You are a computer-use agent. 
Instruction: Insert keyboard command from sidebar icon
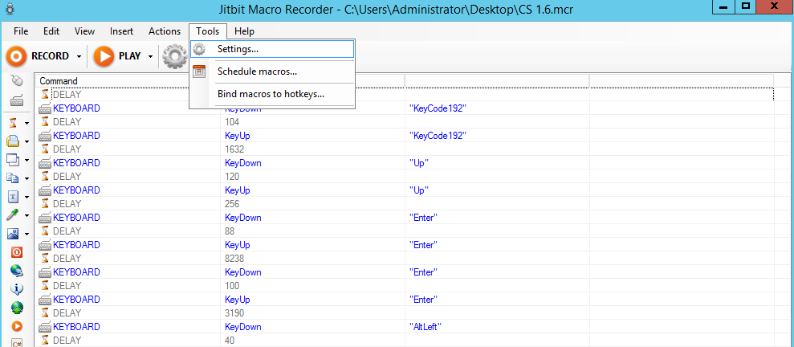coord(17,101)
